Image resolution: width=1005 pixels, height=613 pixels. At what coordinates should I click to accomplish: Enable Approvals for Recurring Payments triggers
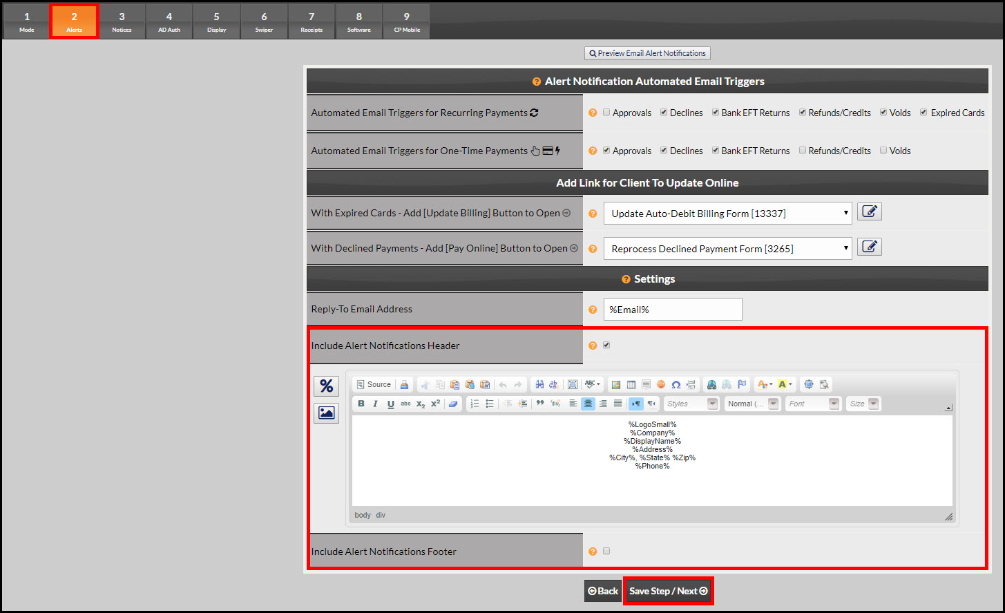(x=606, y=113)
